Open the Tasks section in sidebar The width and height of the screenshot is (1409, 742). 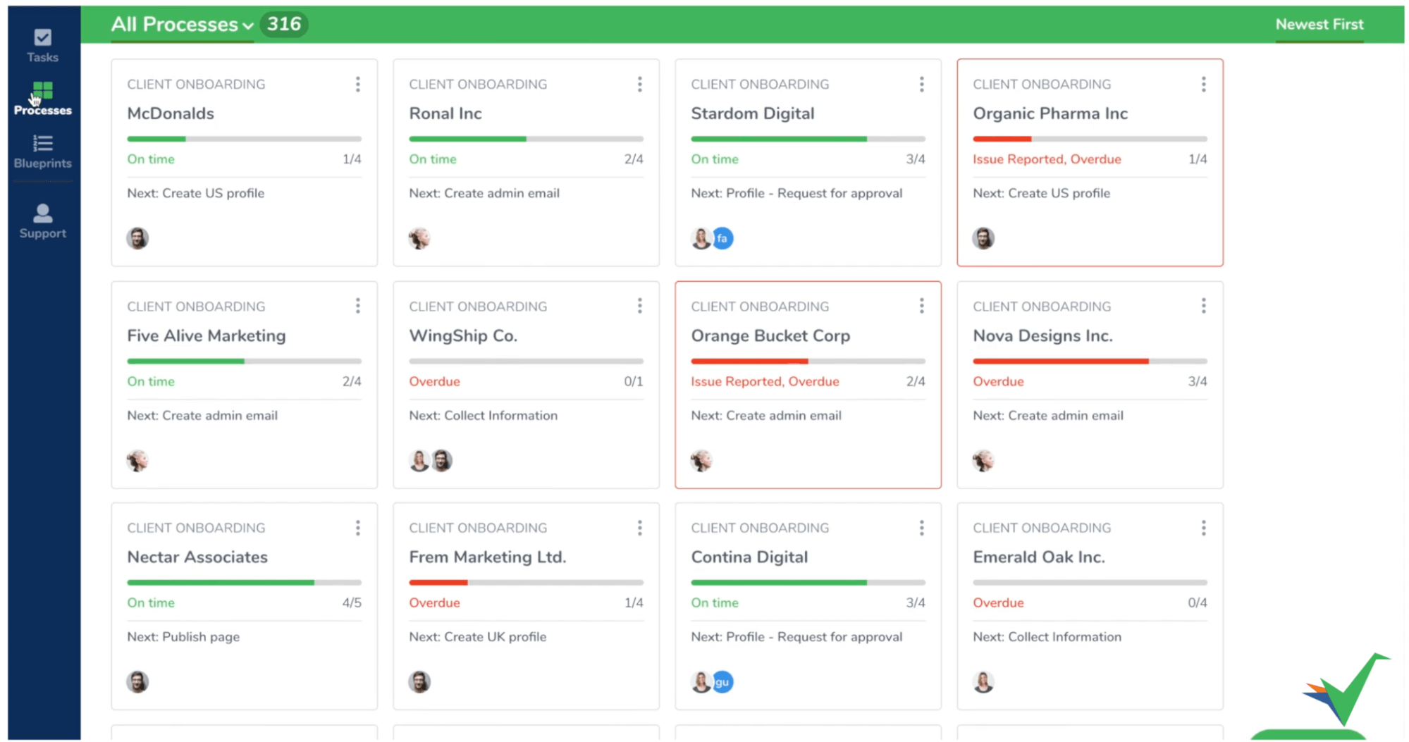(42, 46)
